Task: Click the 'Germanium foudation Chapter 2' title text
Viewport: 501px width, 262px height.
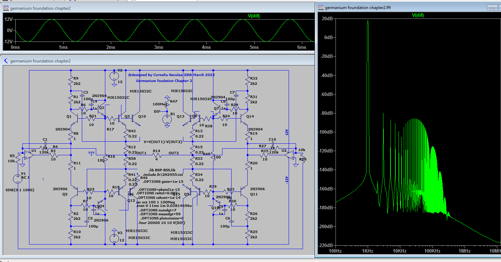Action: click(164, 81)
